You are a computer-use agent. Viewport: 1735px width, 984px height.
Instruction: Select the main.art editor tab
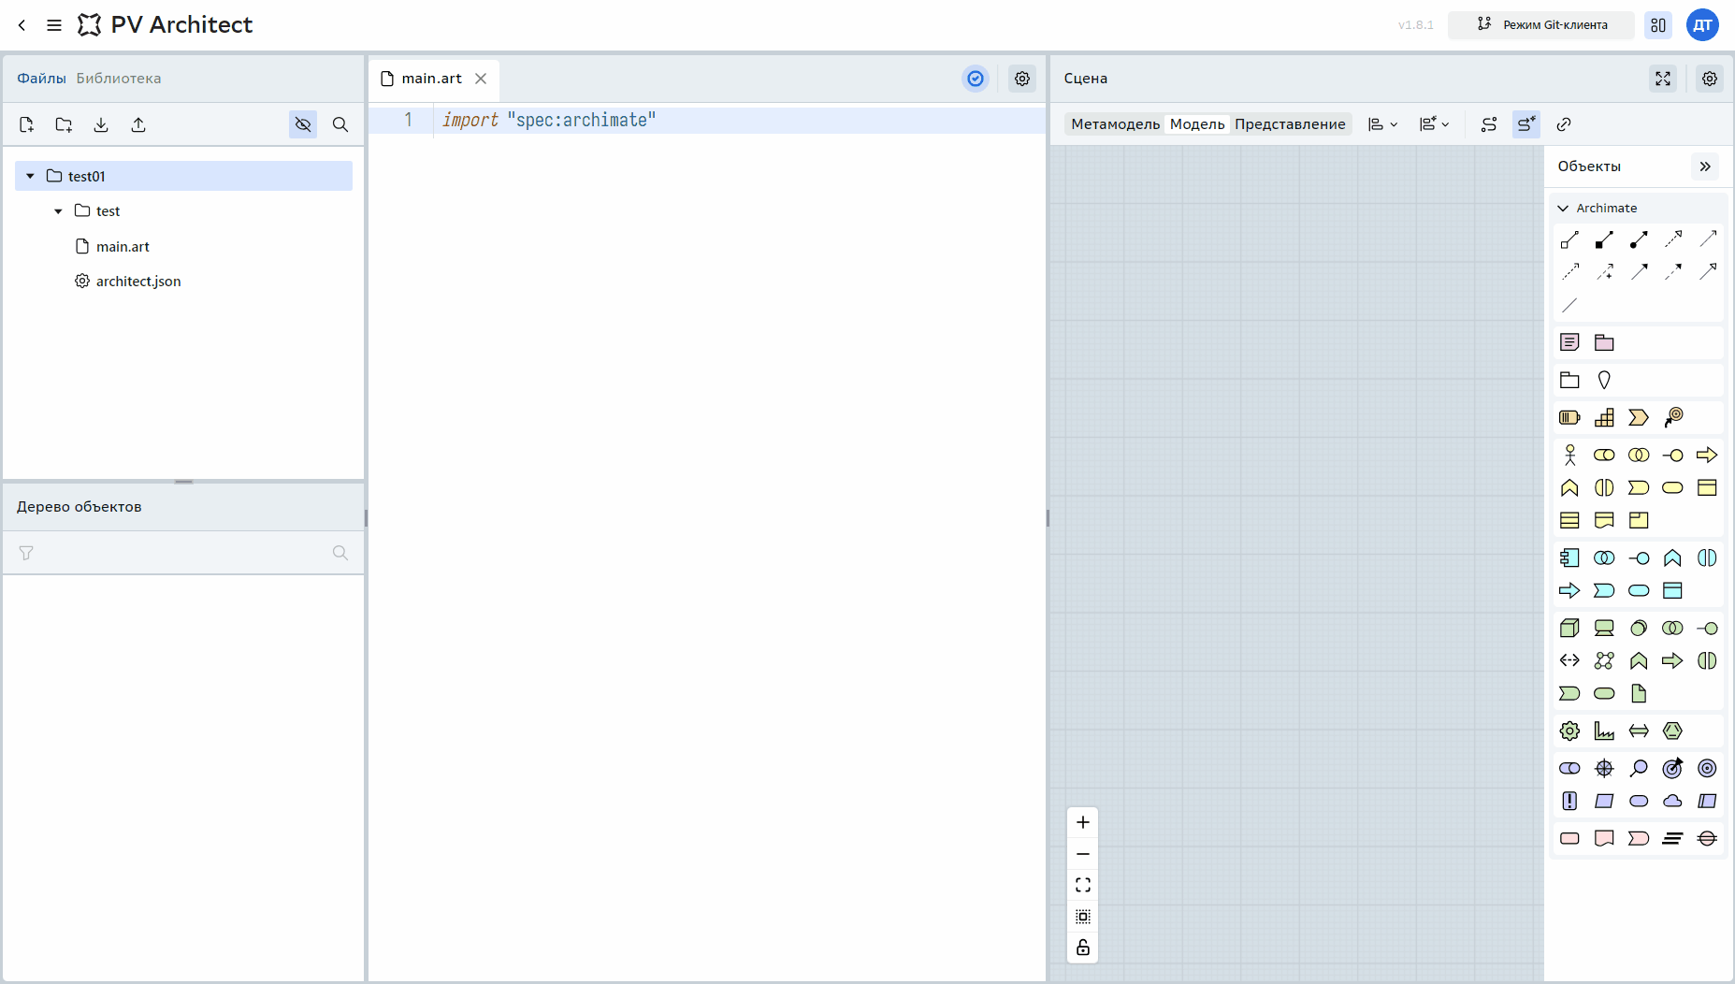(432, 79)
